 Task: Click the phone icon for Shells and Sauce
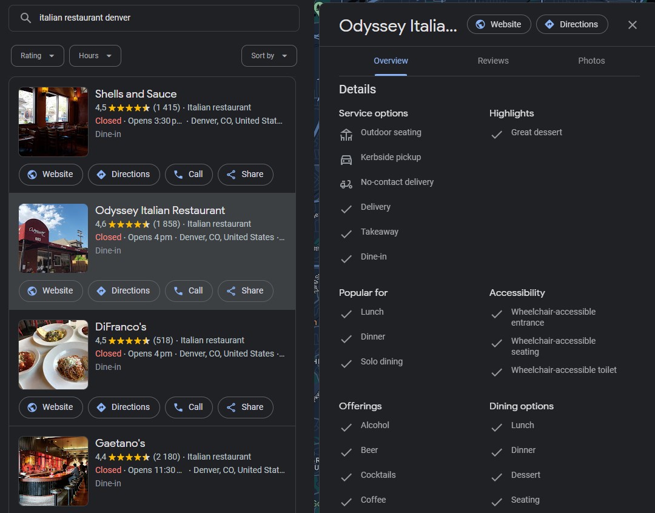[178, 175]
